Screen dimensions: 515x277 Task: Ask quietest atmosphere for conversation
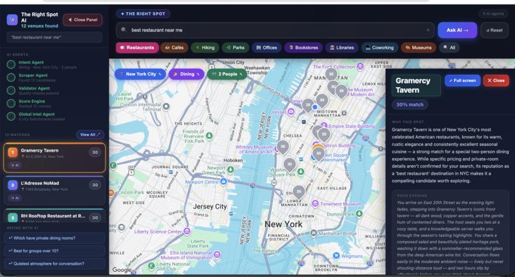[x=54, y=264]
